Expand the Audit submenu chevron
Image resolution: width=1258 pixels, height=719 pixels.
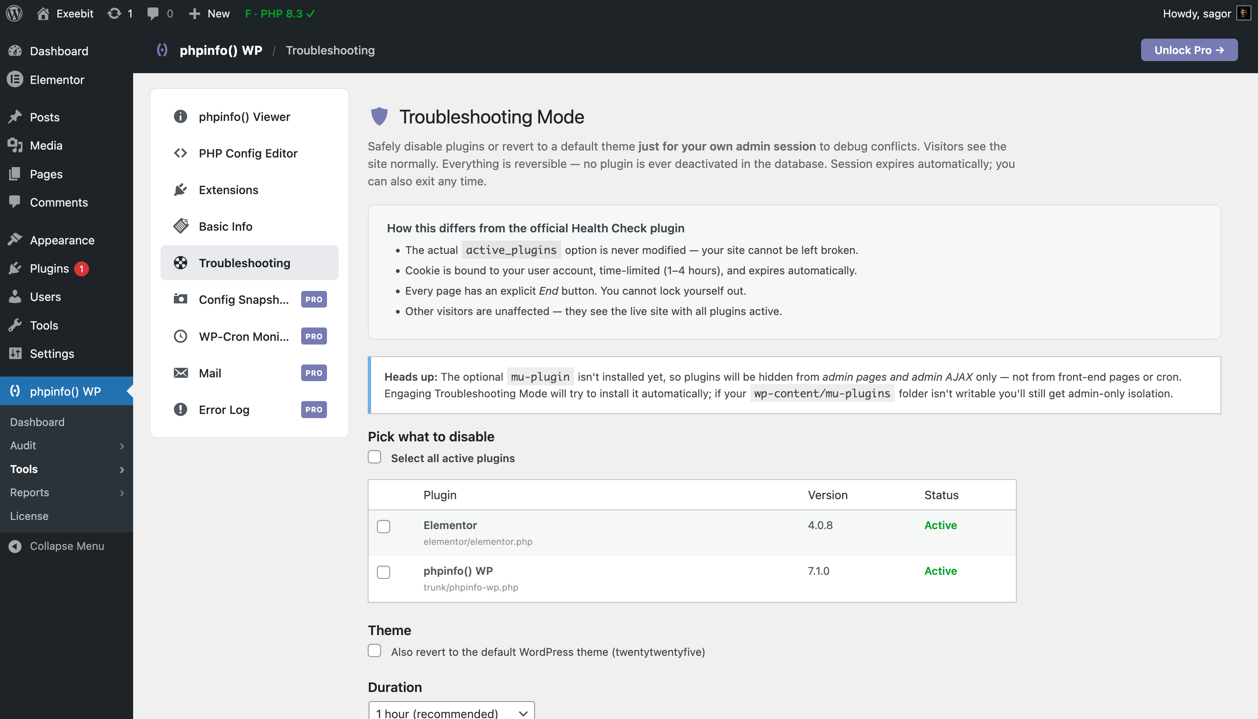pos(122,446)
